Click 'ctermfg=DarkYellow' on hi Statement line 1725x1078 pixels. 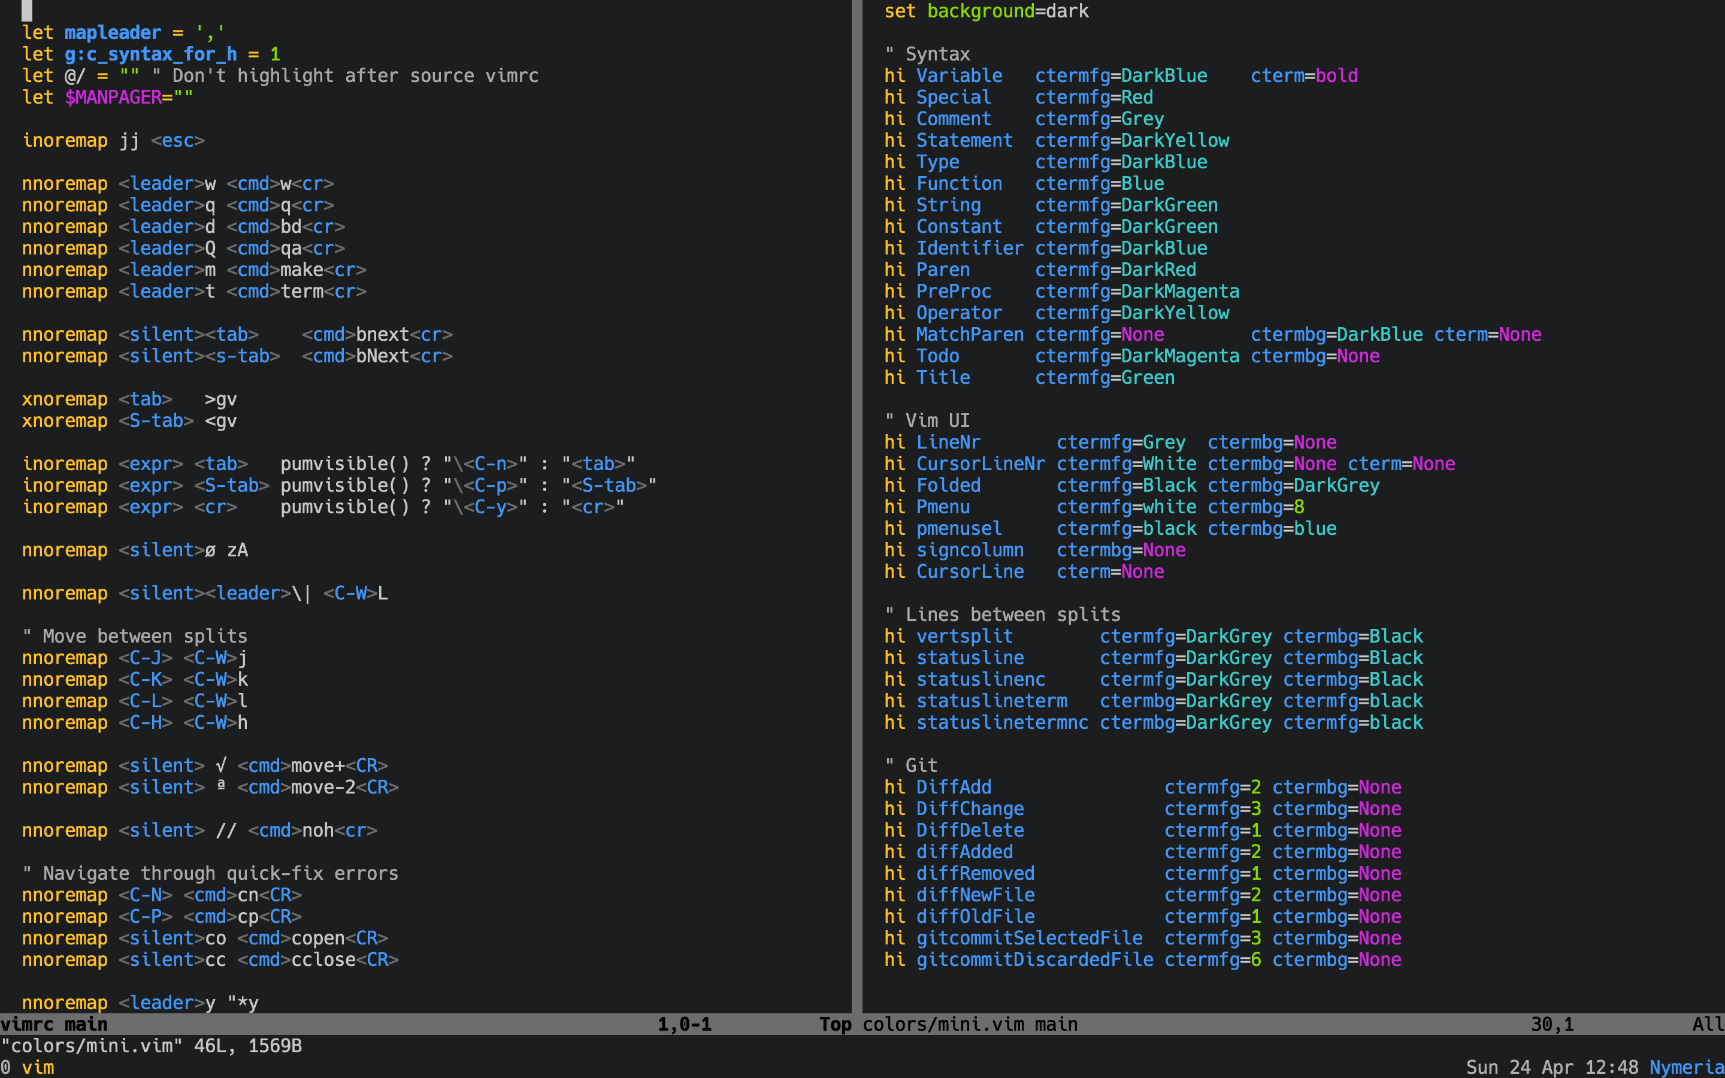(1132, 141)
